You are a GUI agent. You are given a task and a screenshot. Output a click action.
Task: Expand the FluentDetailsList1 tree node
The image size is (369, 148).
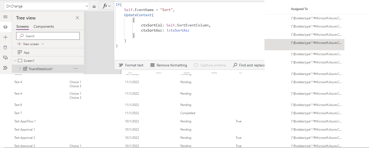(x=20, y=69)
